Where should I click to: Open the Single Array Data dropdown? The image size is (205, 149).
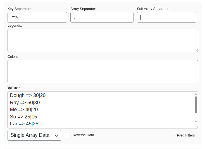click(x=34, y=135)
